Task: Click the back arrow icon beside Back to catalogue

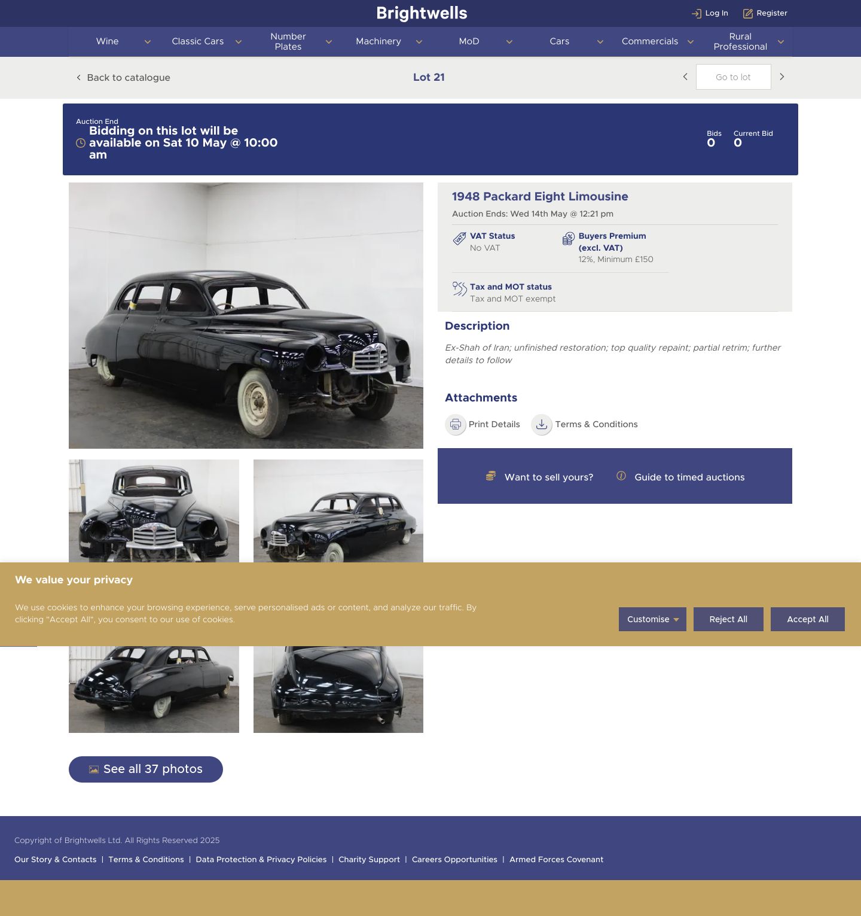Action: point(78,77)
